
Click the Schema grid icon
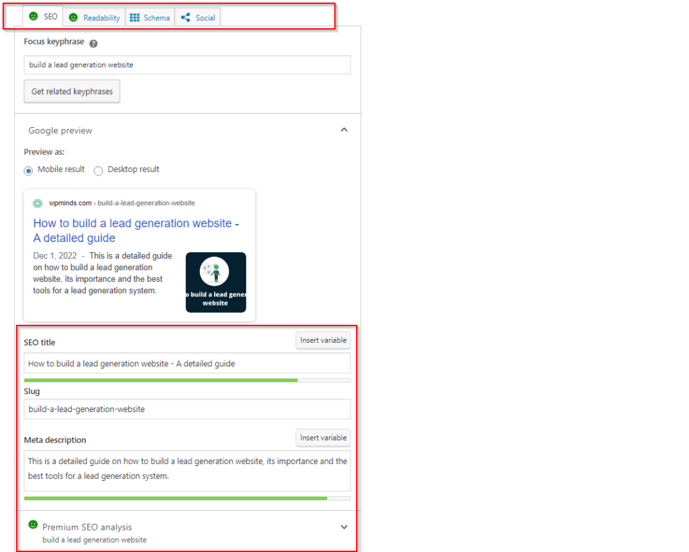point(135,17)
